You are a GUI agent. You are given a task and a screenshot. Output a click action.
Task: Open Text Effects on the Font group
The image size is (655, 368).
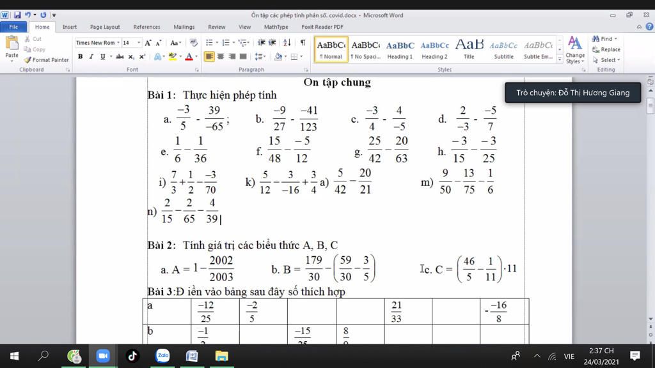(157, 56)
